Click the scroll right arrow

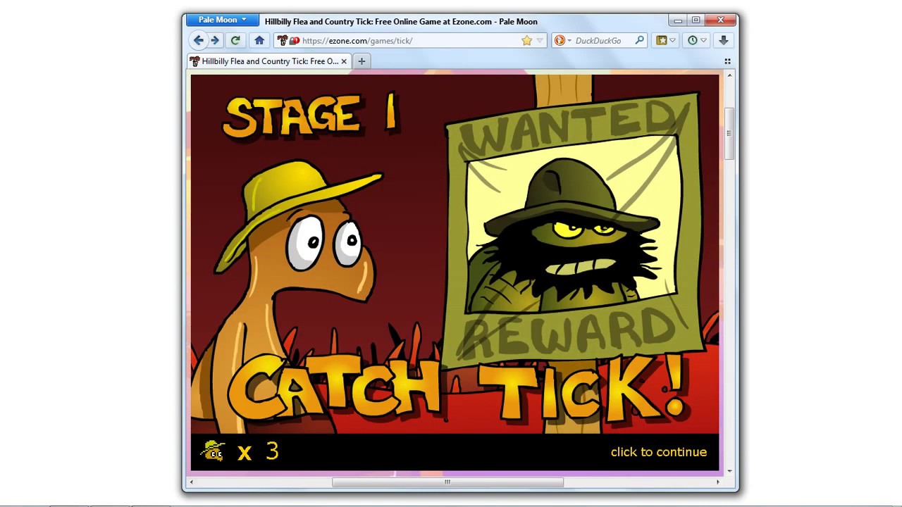[718, 482]
